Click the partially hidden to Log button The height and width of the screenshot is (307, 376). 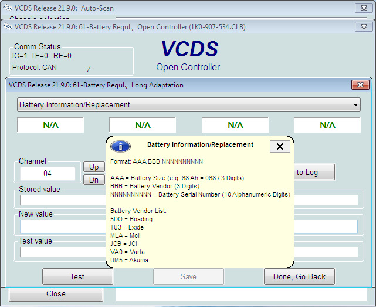point(314,172)
